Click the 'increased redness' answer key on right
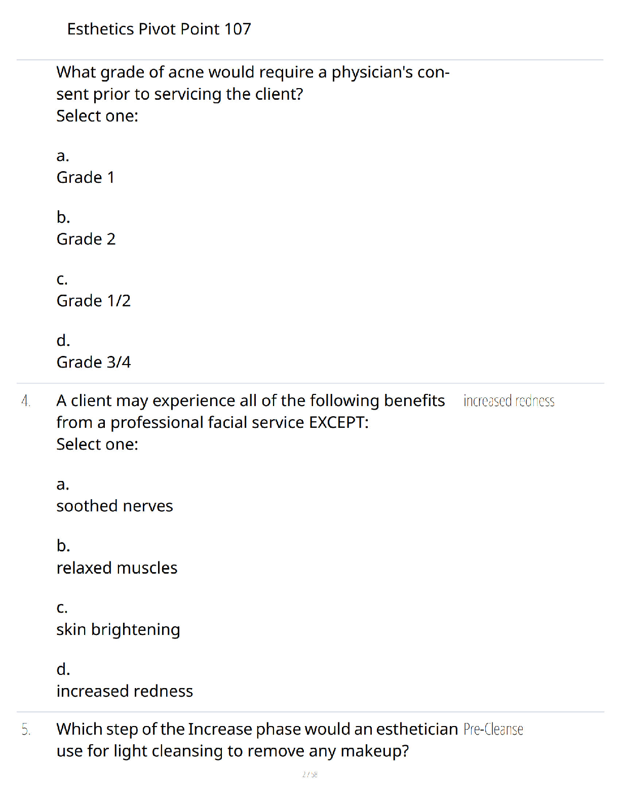Image resolution: width=620 pixels, height=802 pixels. click(509, 401)
